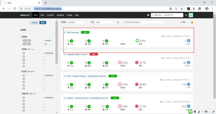Open the Administration tab in navbar
Viewport: 216px width, 114px height.
pos(77,15)
